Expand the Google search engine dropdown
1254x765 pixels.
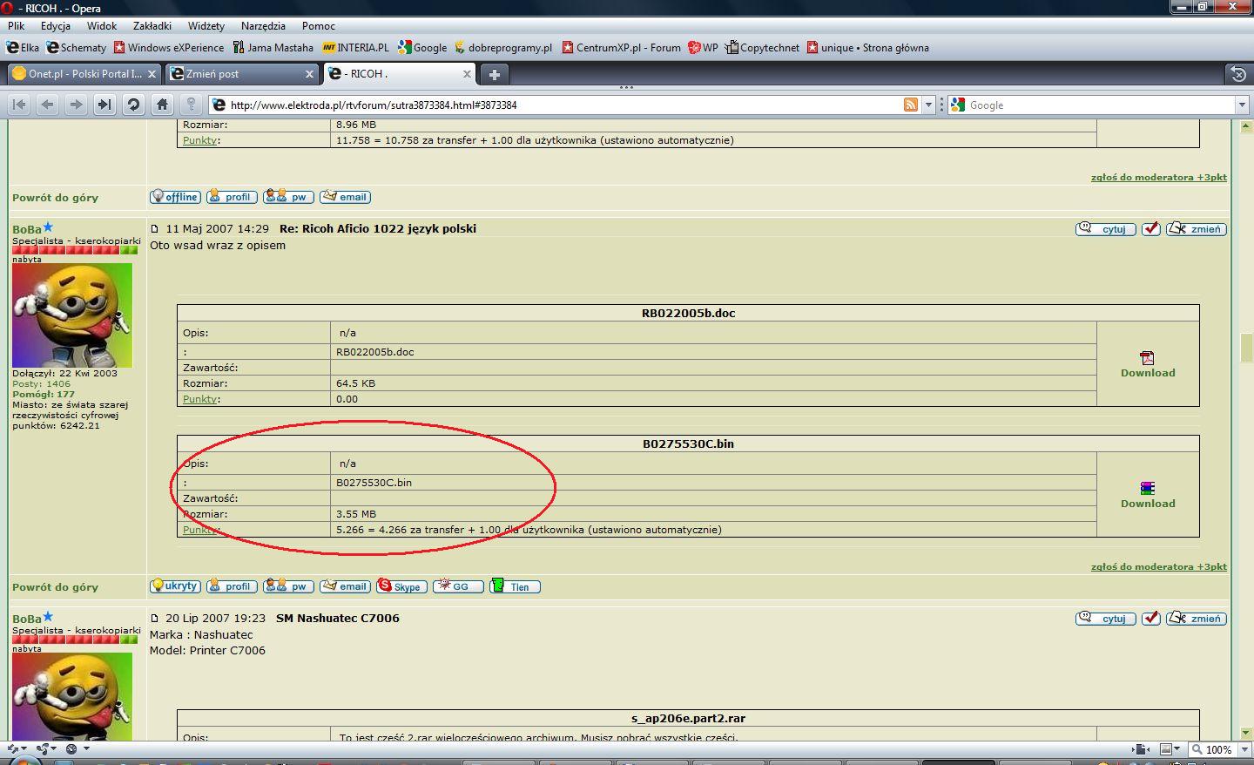1243,105
